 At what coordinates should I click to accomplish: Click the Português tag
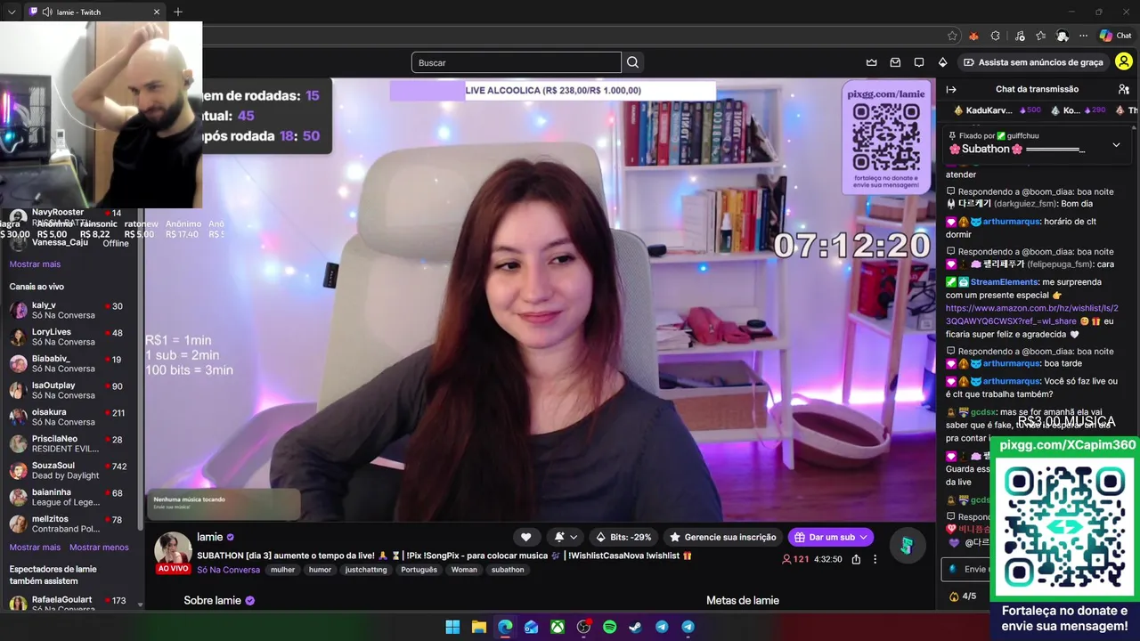coord(419,570)
